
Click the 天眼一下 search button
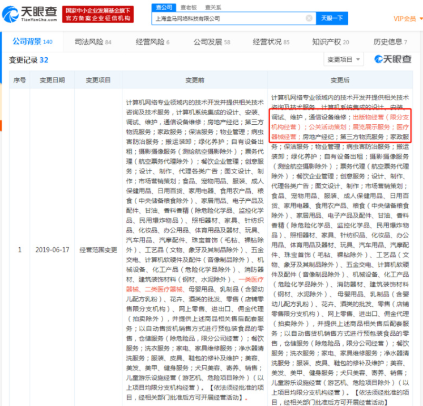coord(332,18)
